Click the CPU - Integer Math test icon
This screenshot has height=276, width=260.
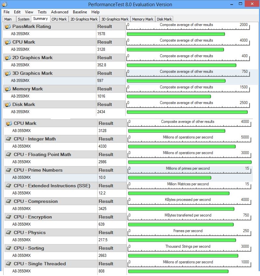(9, 139)
